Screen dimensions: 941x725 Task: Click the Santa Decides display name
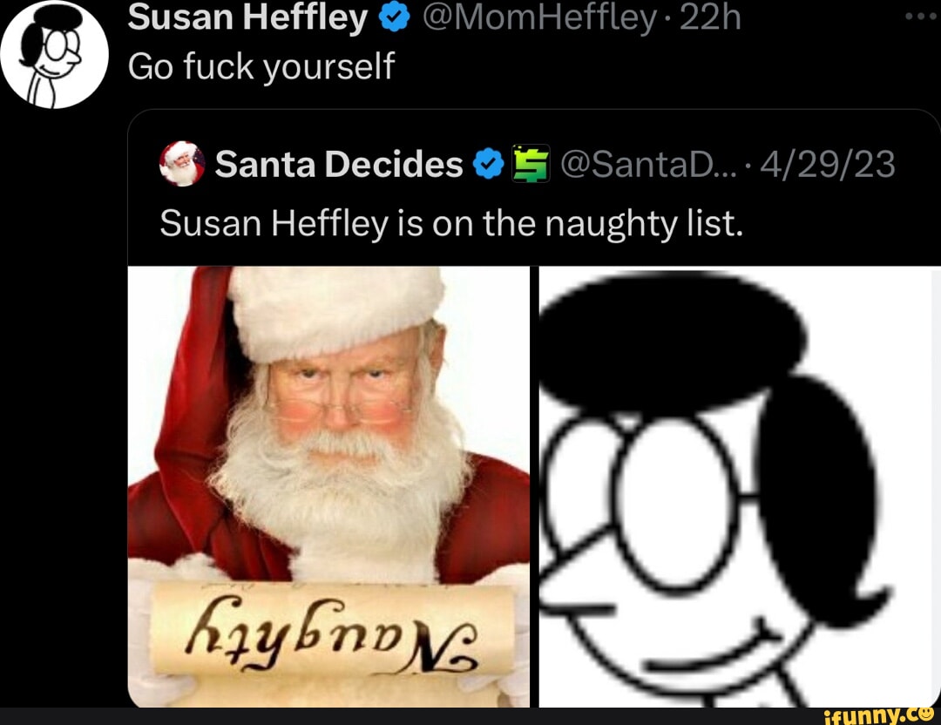339,164
